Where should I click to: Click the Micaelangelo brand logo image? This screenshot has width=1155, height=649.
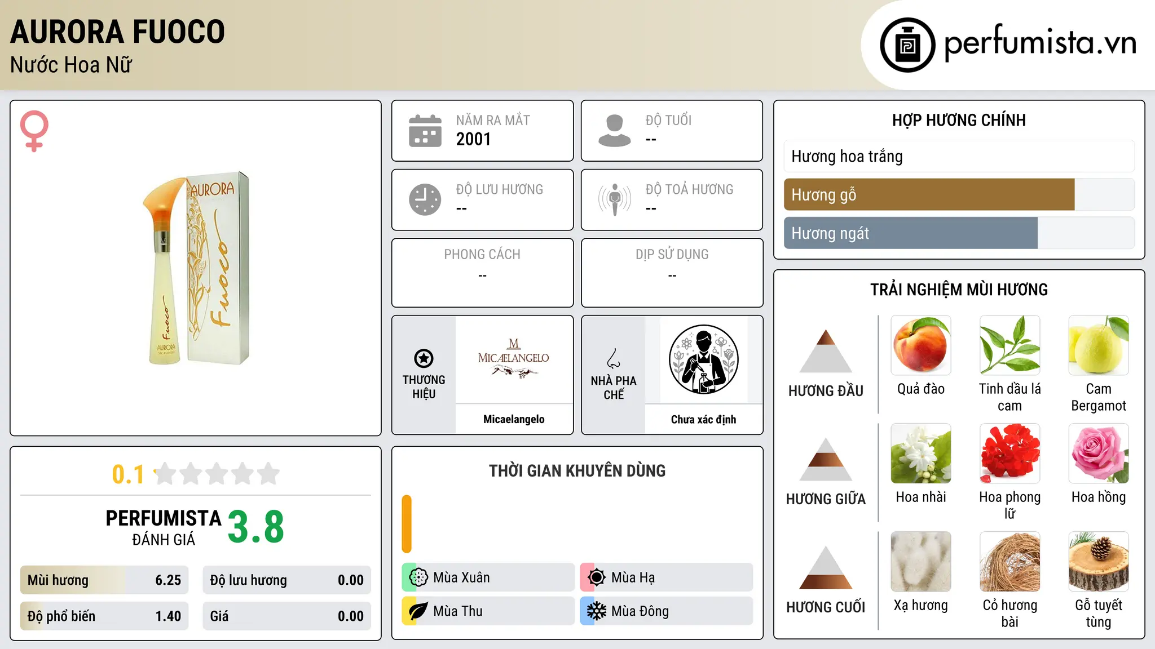point(514,359)
